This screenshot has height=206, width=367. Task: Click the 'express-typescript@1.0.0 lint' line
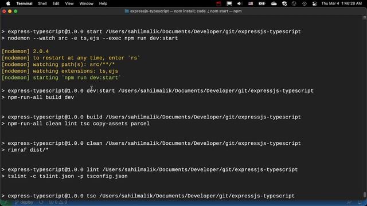150,169
